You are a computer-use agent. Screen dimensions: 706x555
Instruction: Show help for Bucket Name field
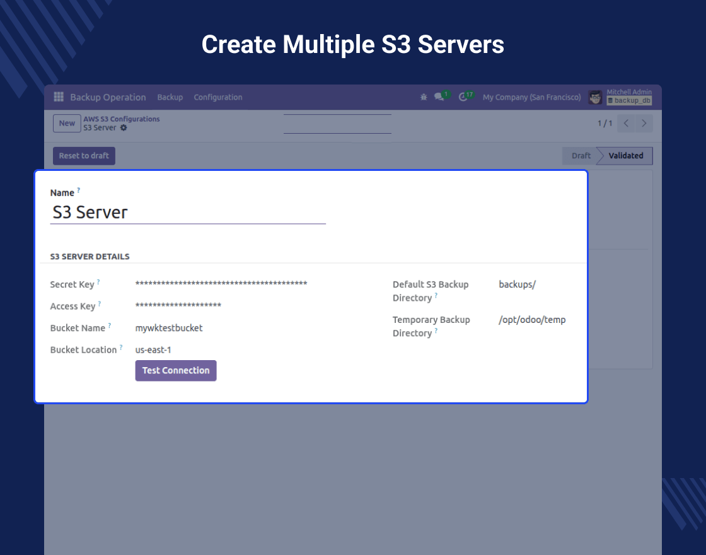coord(109,325)
